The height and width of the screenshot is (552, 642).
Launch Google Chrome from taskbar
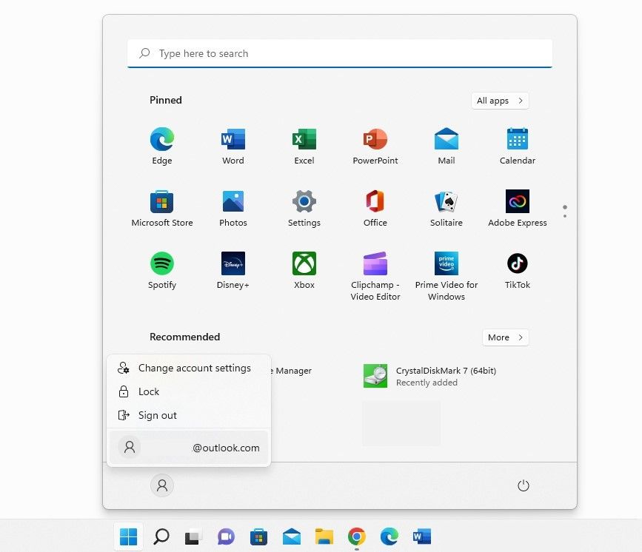tap(357, 536)
